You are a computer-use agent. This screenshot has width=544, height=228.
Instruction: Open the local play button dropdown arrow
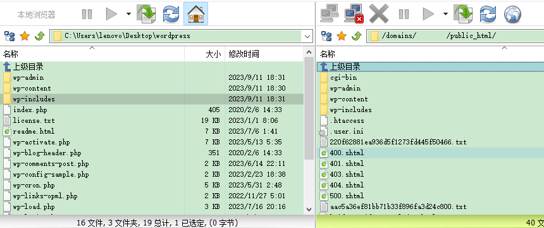[x=128, y=14]
